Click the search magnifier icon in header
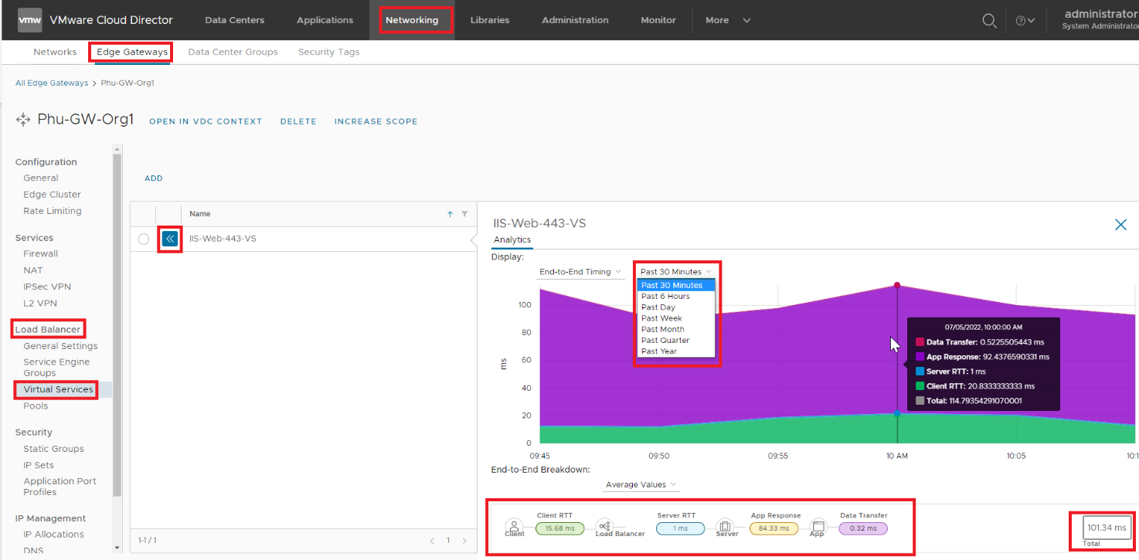The width and height of the screenshot is (1139, 560). click(988, 21)
